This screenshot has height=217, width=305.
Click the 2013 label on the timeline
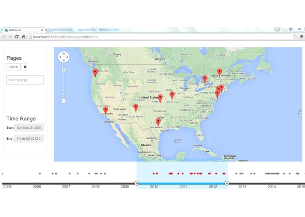[x=242, y=187]
